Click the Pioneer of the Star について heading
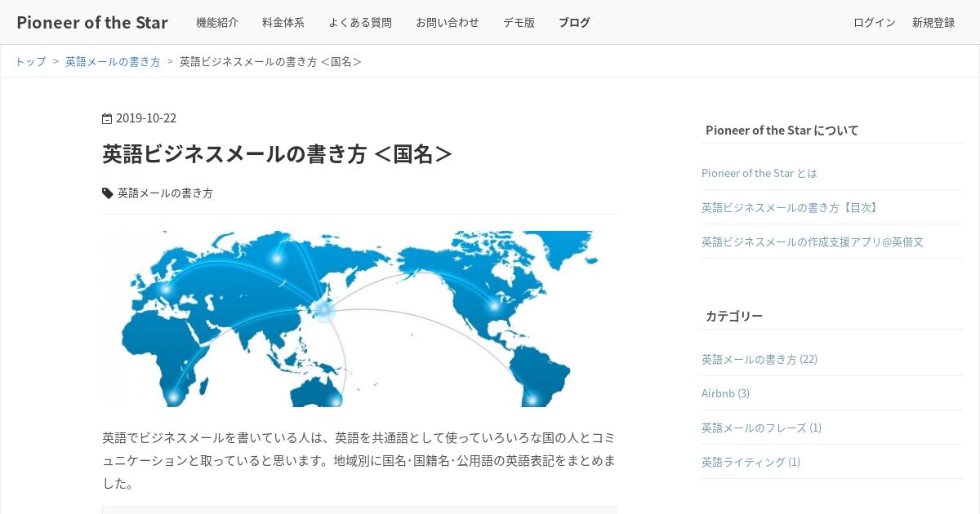Image resolution: width=980 pixels, height=514 pixels. [782, 130]
